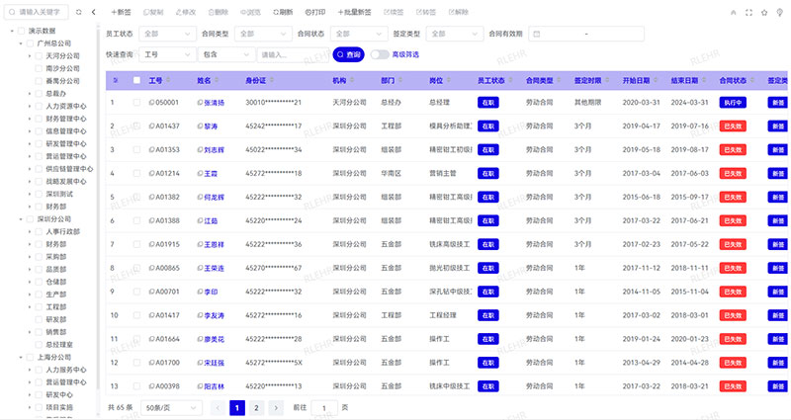
Task: Sort by the 身份证 column sort icon
Action: click(x=272, y=80)
